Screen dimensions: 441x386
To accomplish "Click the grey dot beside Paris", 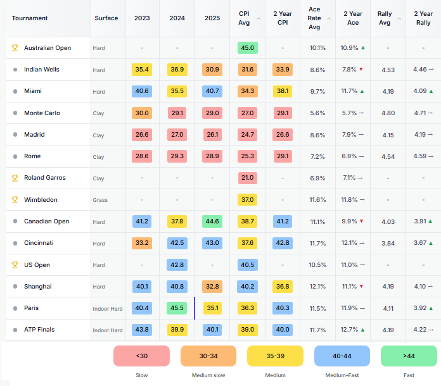I will tap(15, 308).
